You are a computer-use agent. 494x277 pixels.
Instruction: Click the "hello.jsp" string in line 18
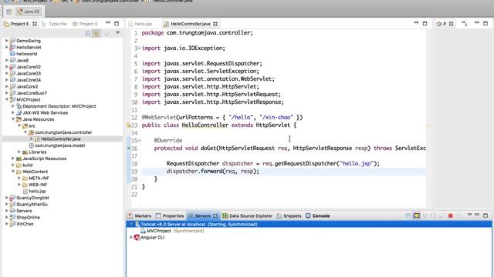coord(357,163)
